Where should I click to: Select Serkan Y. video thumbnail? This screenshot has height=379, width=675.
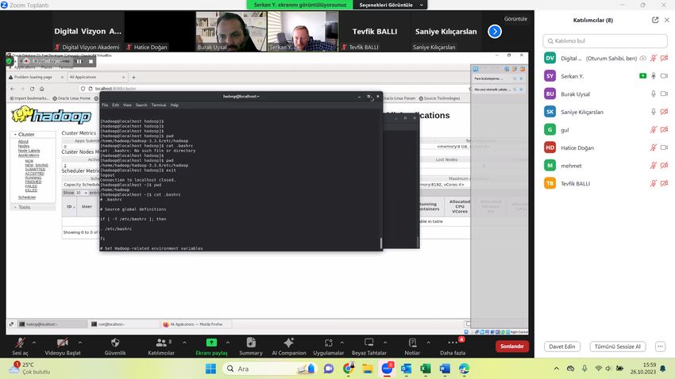point(303,32)
